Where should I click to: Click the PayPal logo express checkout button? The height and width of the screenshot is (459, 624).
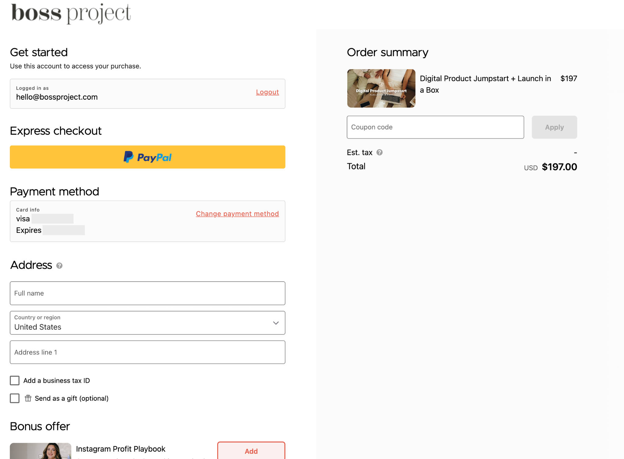147,157
